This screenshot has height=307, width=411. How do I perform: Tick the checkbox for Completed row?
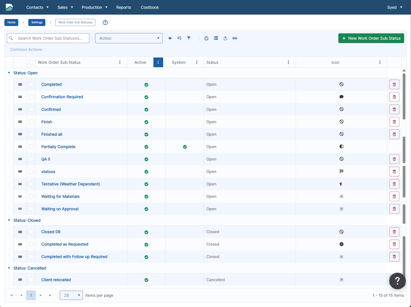click(31, 84)
